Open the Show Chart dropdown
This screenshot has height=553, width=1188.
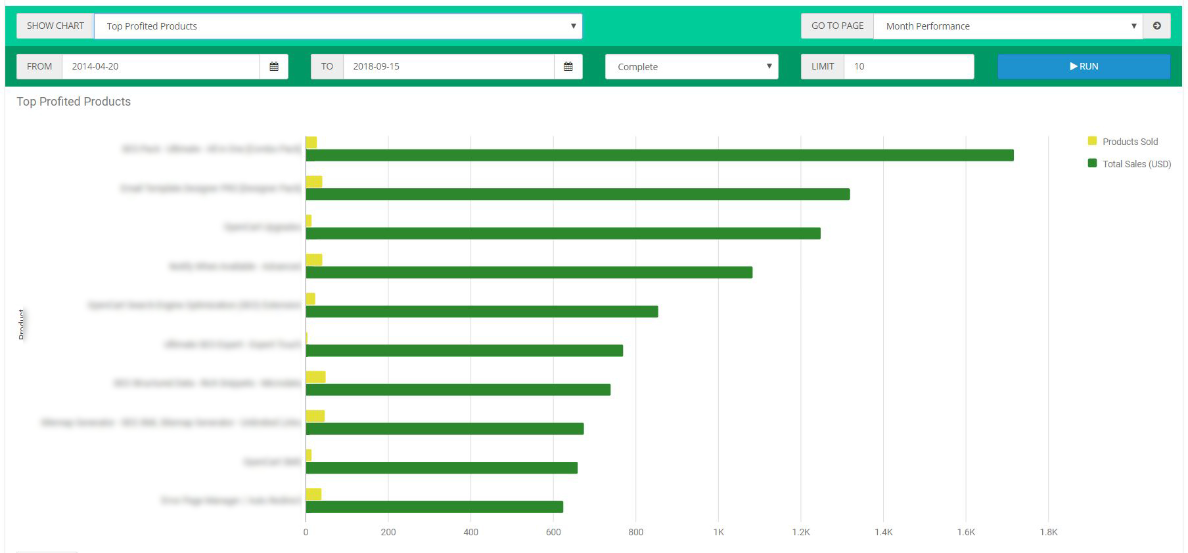(338, 26)
